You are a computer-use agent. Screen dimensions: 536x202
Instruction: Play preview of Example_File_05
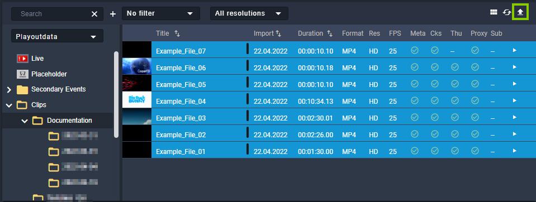click(514, 84)
